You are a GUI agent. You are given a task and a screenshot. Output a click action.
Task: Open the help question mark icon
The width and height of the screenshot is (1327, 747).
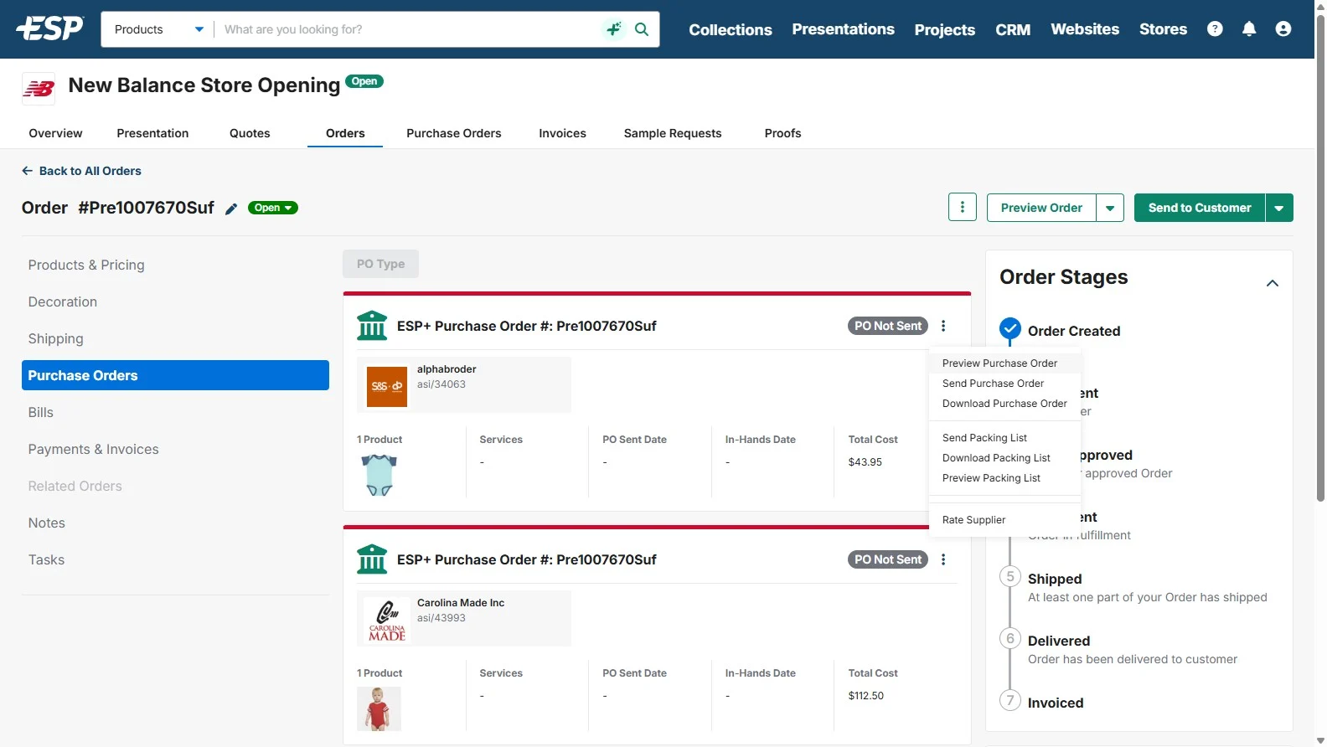coord(1215,28)
